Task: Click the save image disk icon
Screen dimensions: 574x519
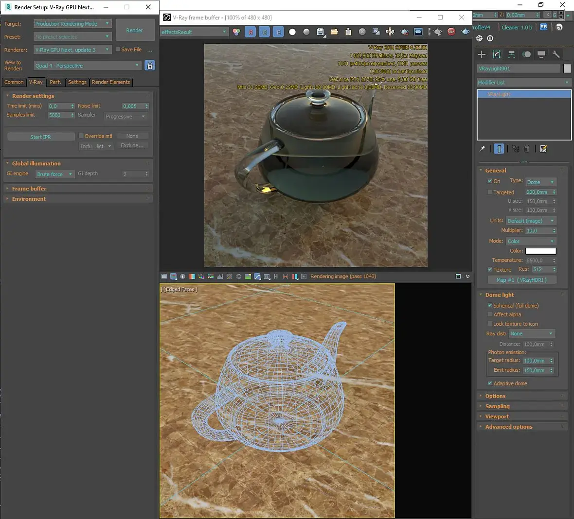Action: 320,32
